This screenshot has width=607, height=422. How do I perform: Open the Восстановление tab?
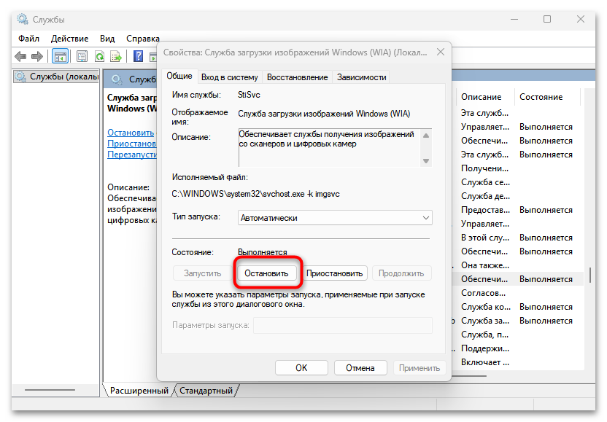coord(298,77)
